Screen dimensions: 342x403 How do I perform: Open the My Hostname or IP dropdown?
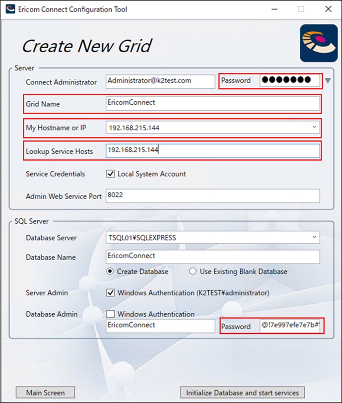(x=314, y=128)
